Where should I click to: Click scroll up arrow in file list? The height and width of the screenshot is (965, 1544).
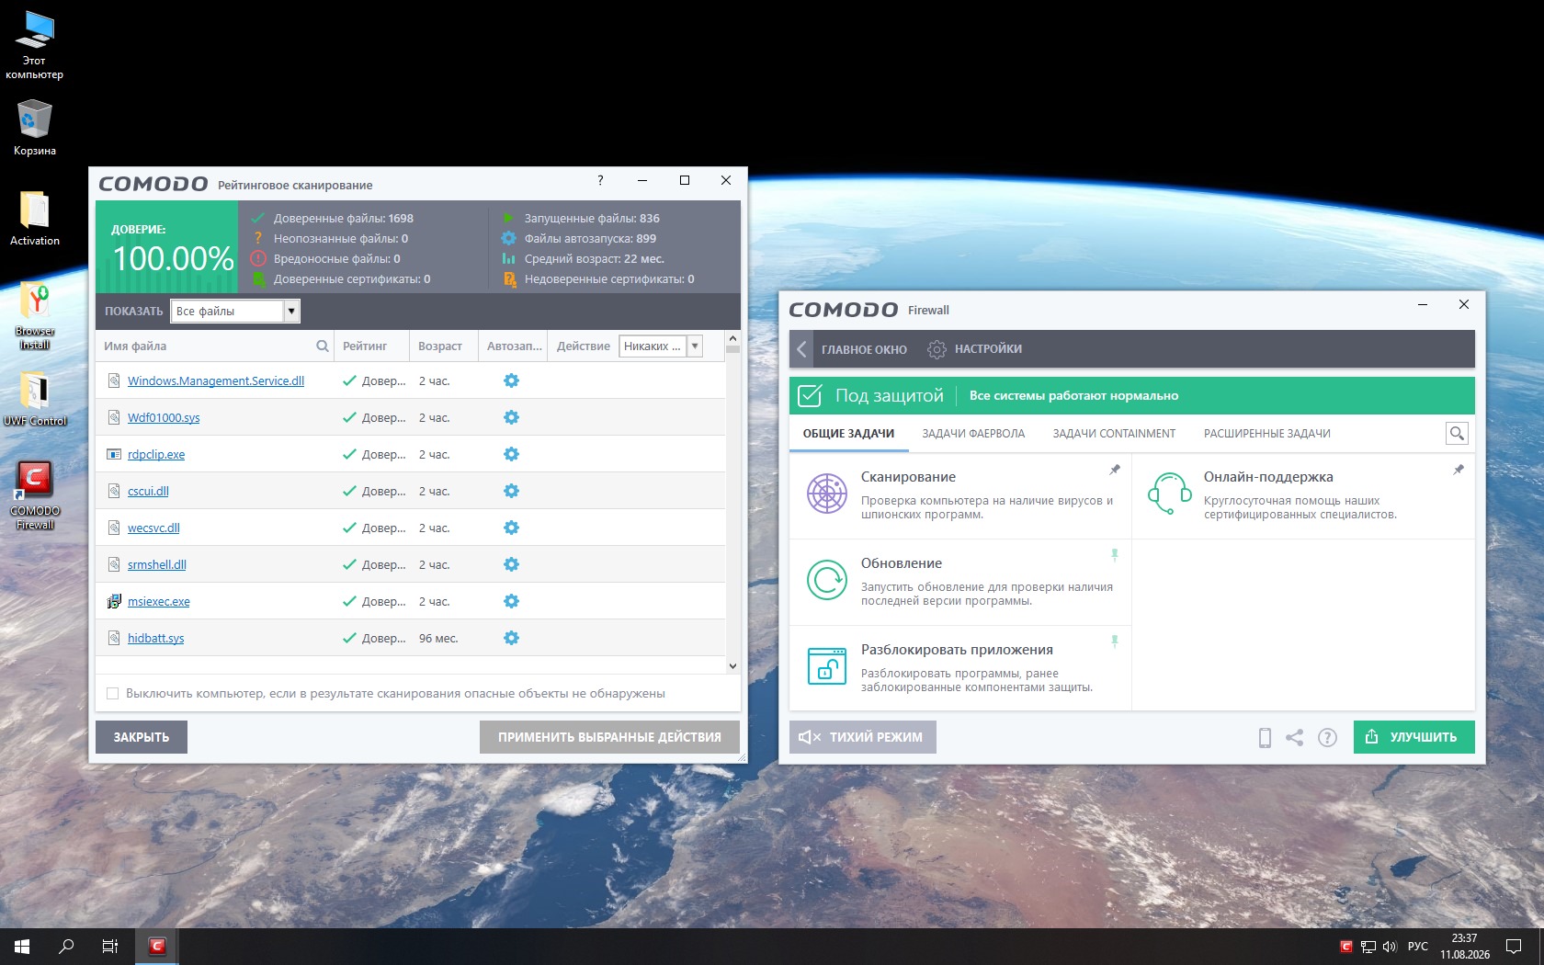732,338
